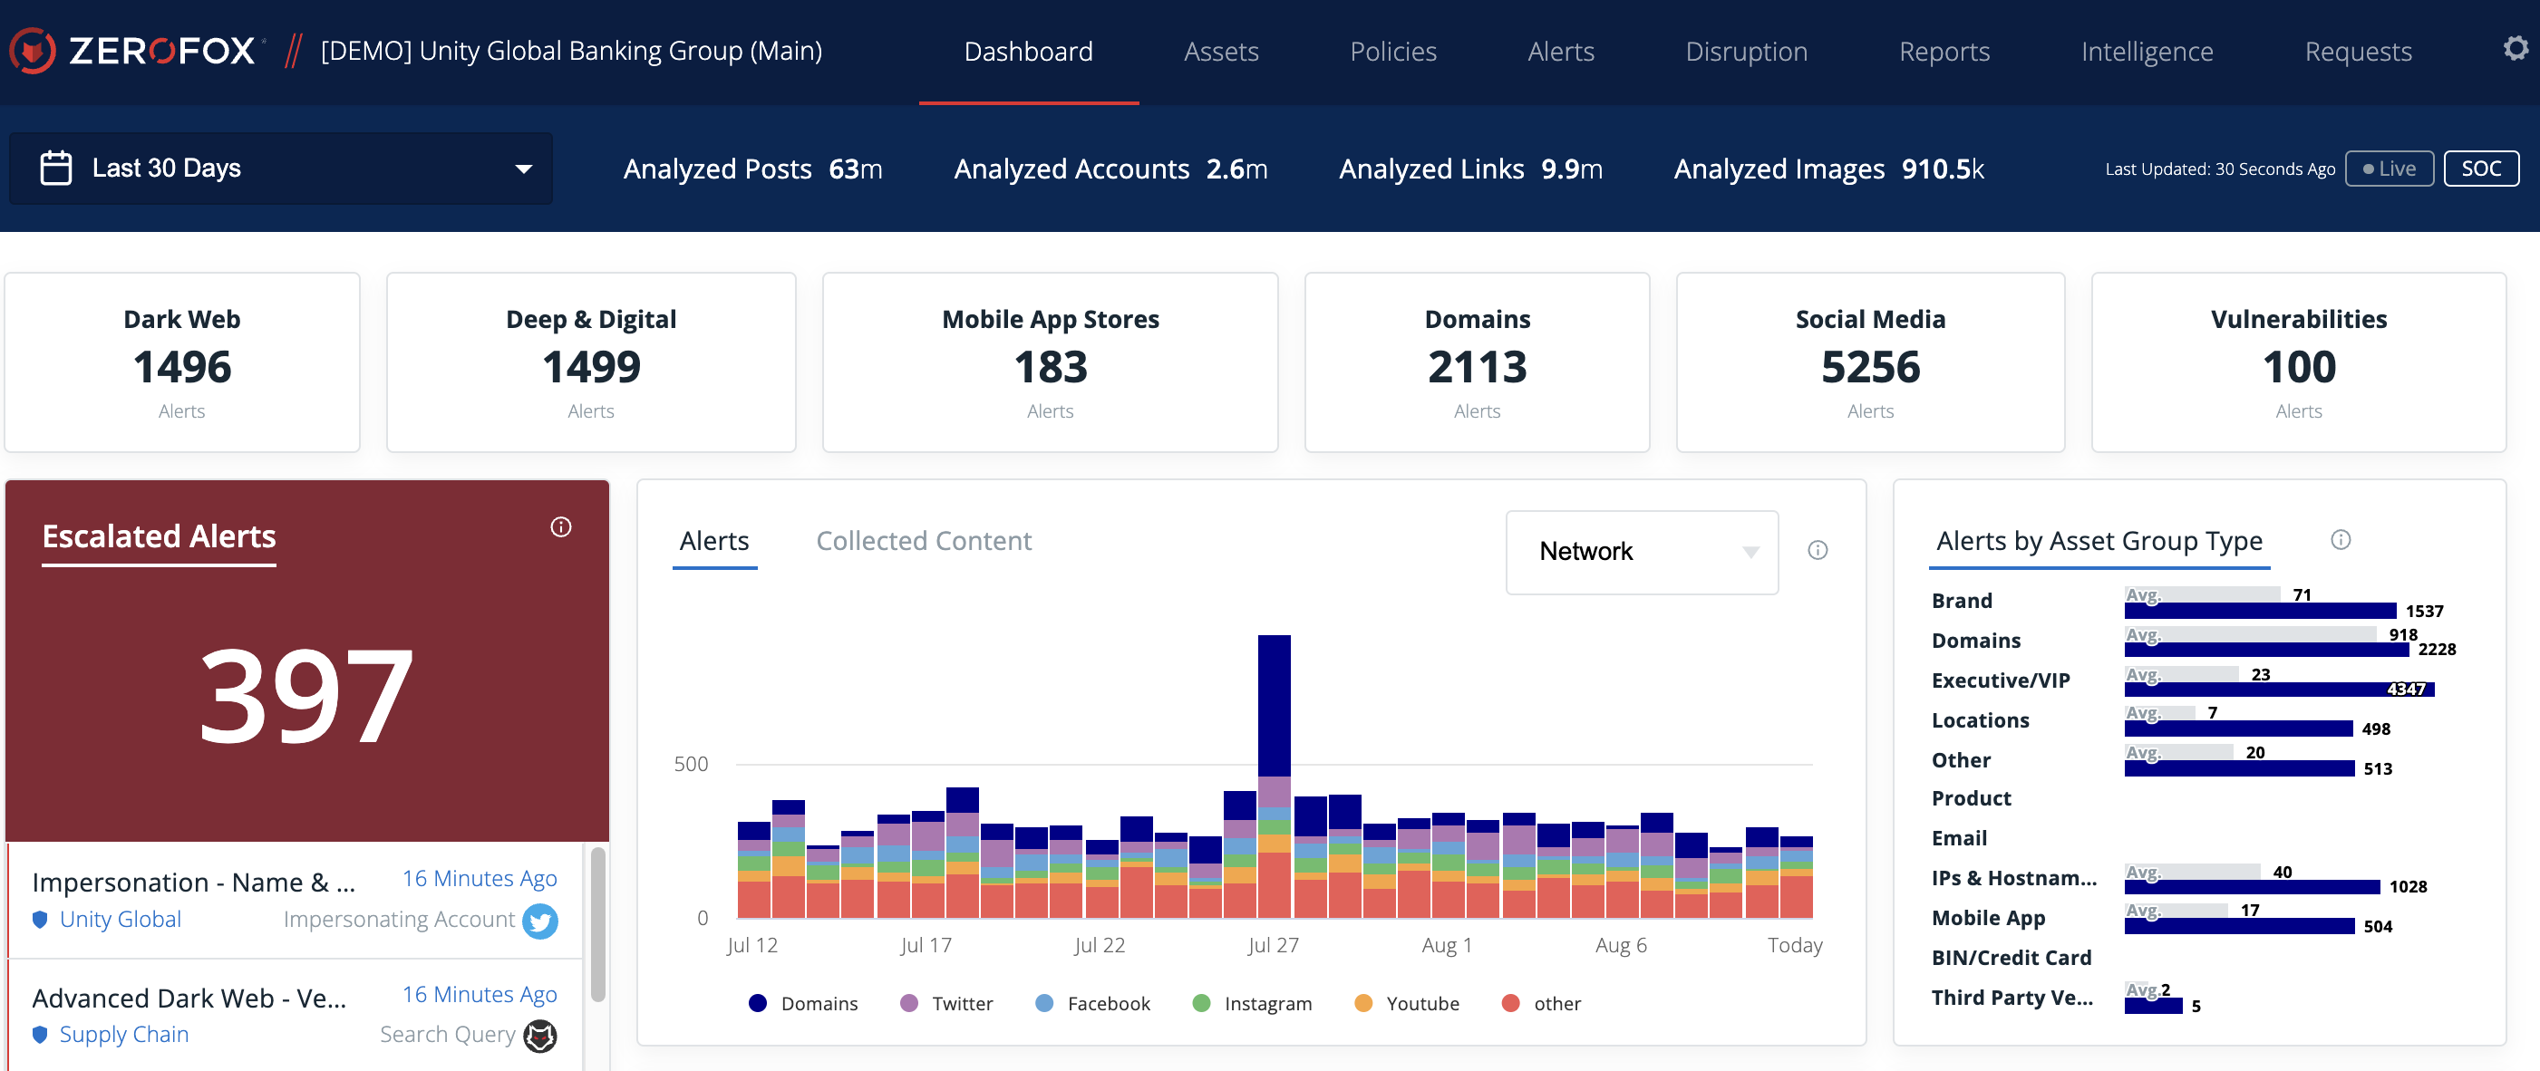
Task: Open the Supply Chain asset group link
Action: (x=123, y=1034)
